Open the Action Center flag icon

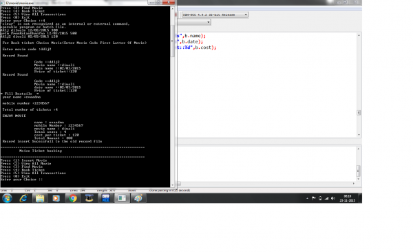(314, 198)
